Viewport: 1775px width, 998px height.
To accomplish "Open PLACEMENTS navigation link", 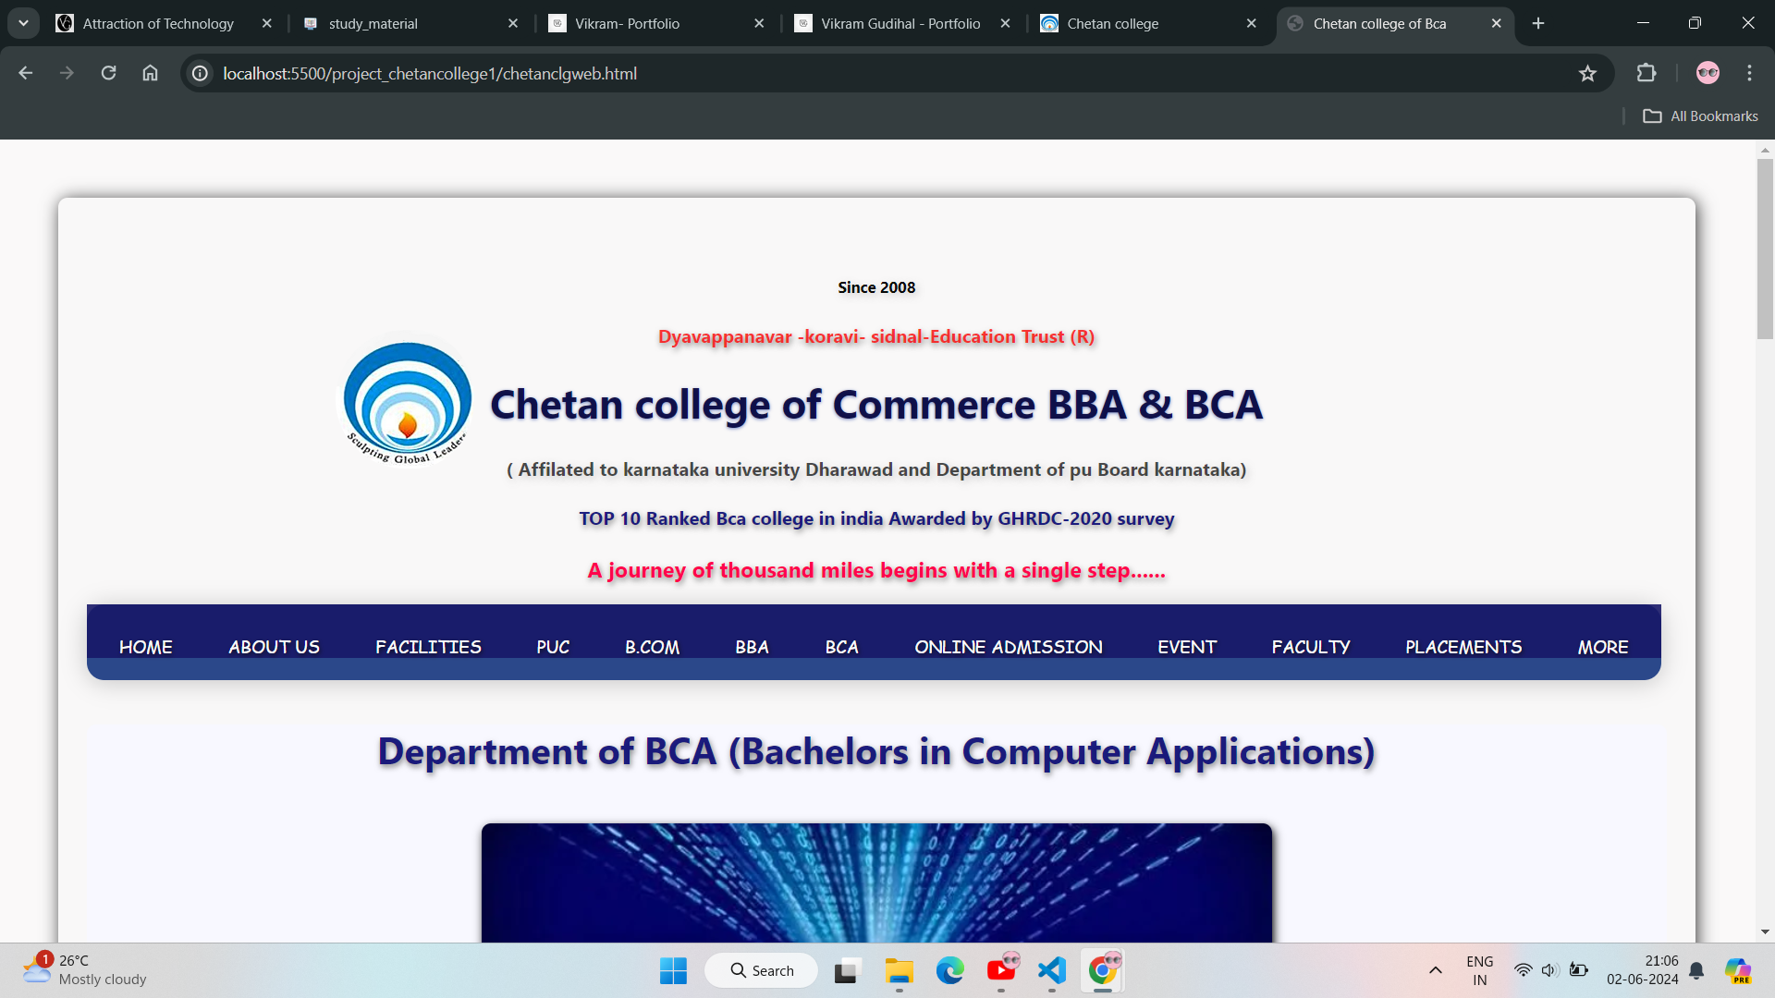I will point(1463,647).
